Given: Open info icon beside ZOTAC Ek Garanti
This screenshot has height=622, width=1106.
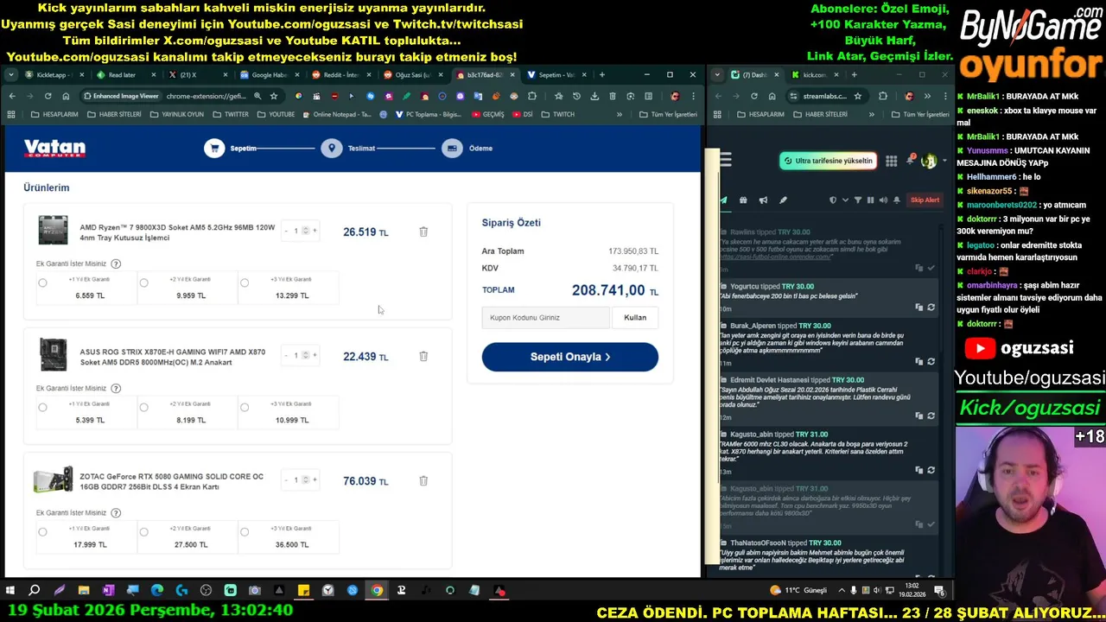Looking at the screenshot, I should click(116, 512).
